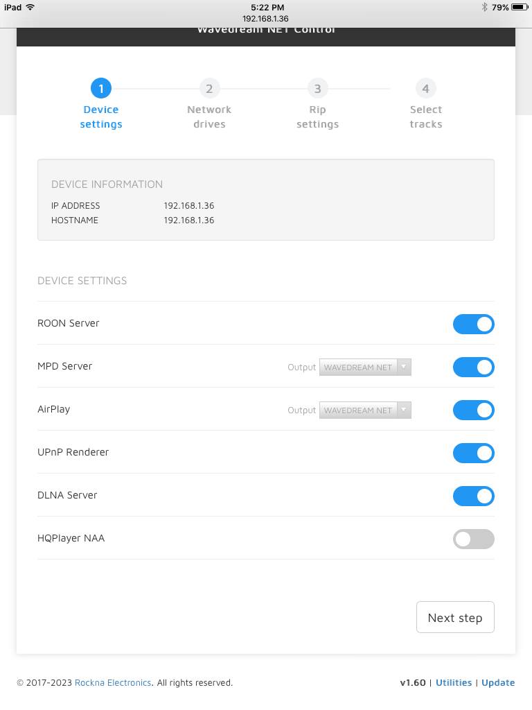Image resolution: width=532 pixels, height=710 pixels.
Task: Click the DEVICE INFORMATION heading
Action: coord(107,184)
